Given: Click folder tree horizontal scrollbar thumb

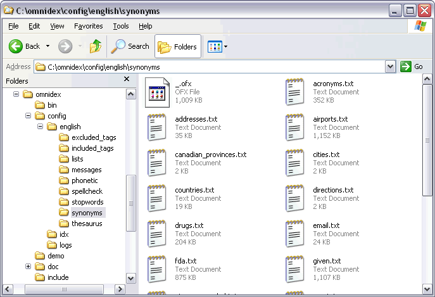Looking at the screenshot, I should tap(64, 289).
